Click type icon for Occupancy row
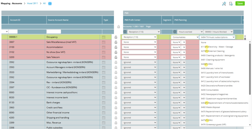Screen dimensions: 252x129 (x=104, y=37)
